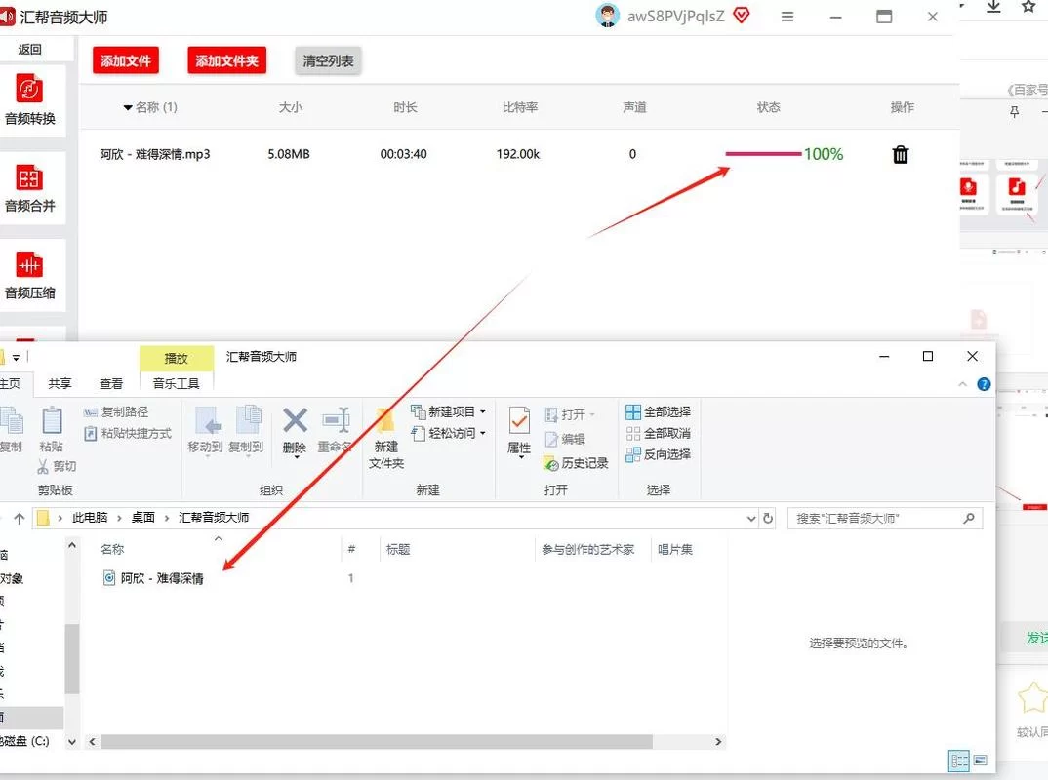Expand the 名称 column sort dropdown
This screenshot has width=1048, height=780.
tap(129, 107)
